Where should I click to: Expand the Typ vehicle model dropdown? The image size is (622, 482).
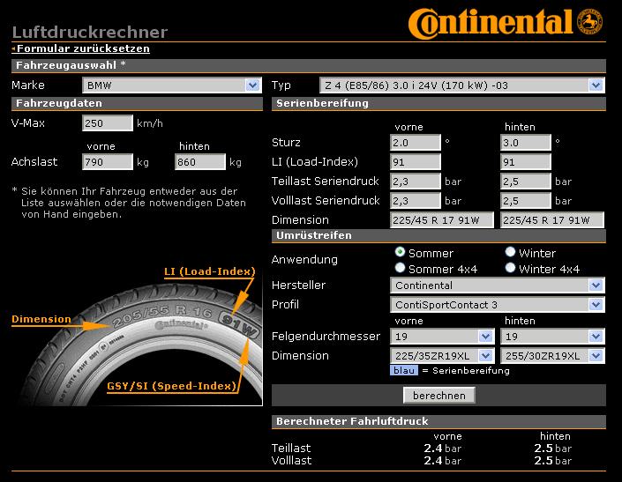(x=461, y=85)
